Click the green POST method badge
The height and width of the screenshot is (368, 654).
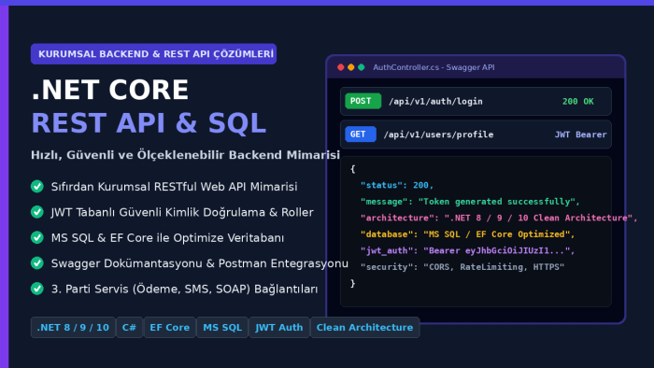pyautogui.click(x=363, y=101)
